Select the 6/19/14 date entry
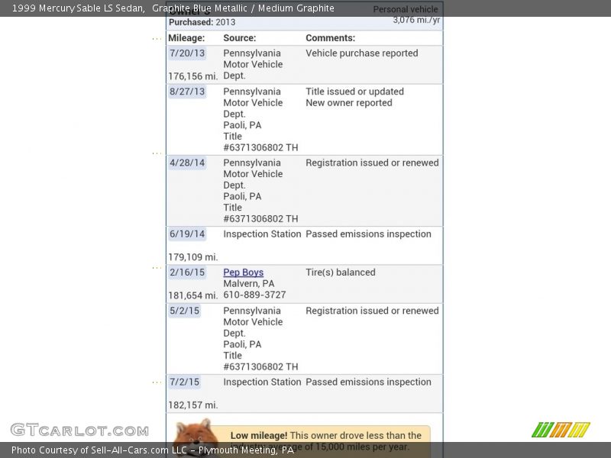 click(187, 234)
